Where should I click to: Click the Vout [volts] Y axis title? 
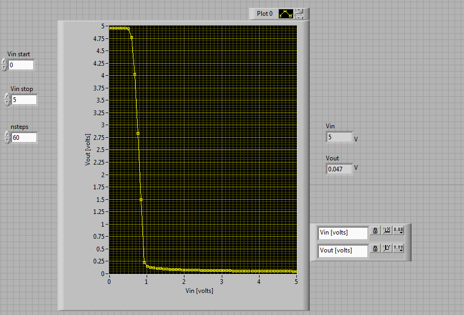pos(88,149)
